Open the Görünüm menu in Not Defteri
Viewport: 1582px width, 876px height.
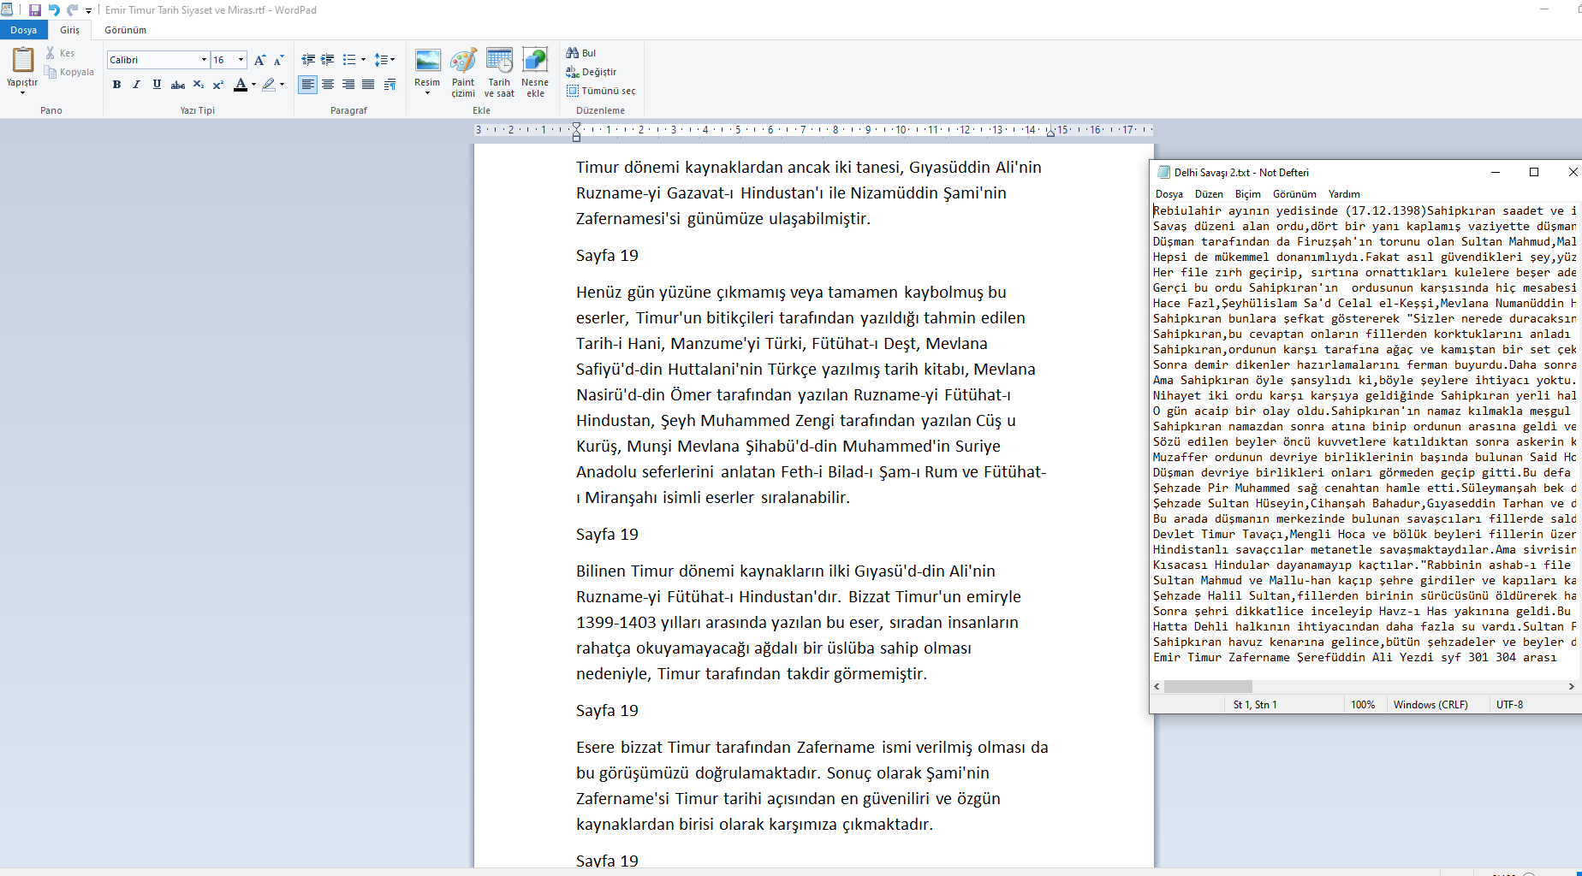(x=1294, y=194)
